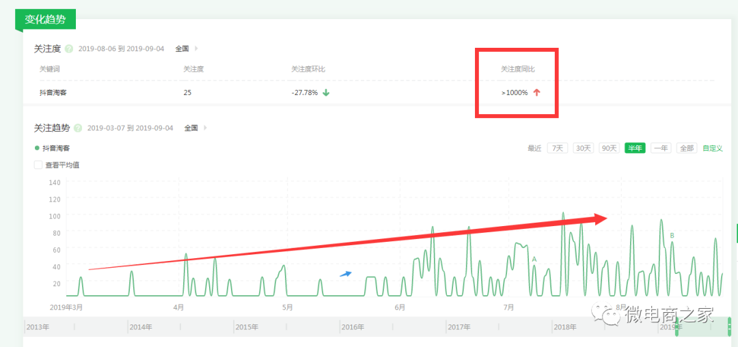Select the 7天 time range
738x347 pixels.
(x=558, y=148)
